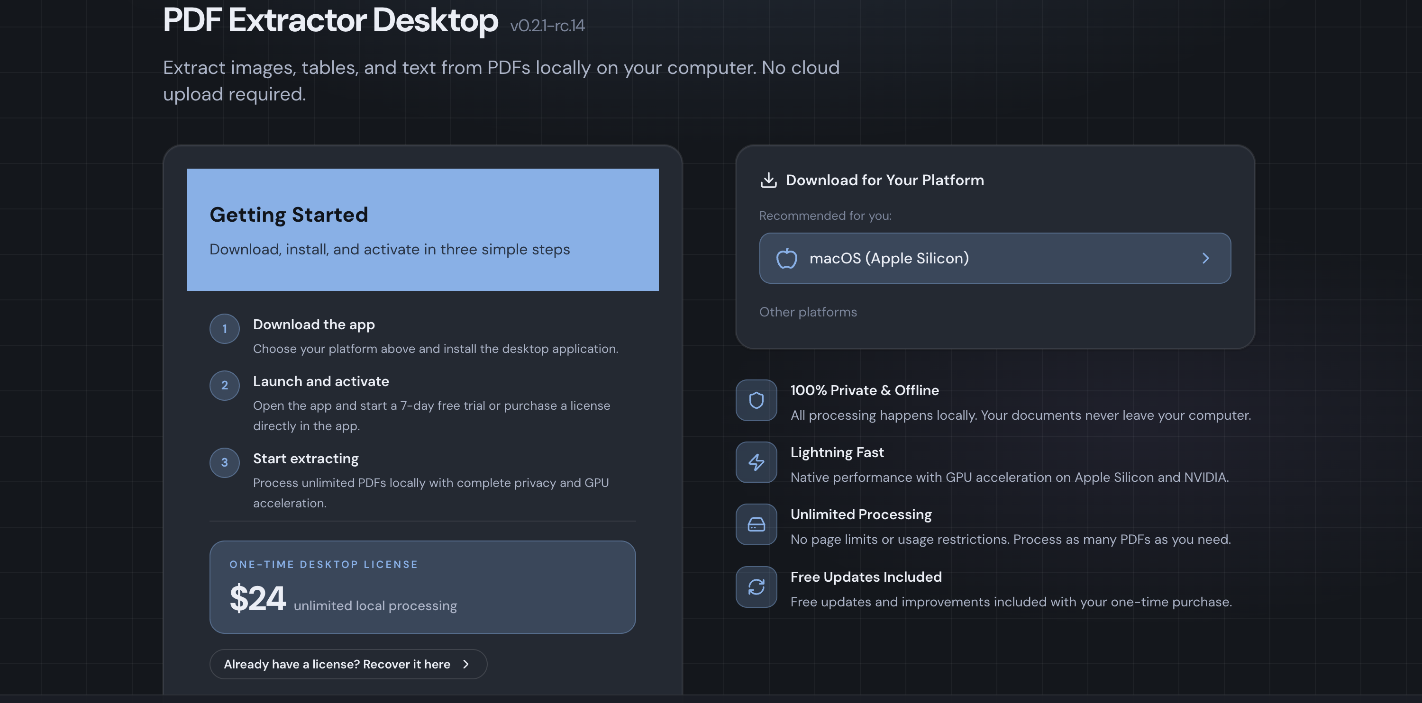
Task: Click the Extract images, tables, and text description
Action: (x=501, y=81)
